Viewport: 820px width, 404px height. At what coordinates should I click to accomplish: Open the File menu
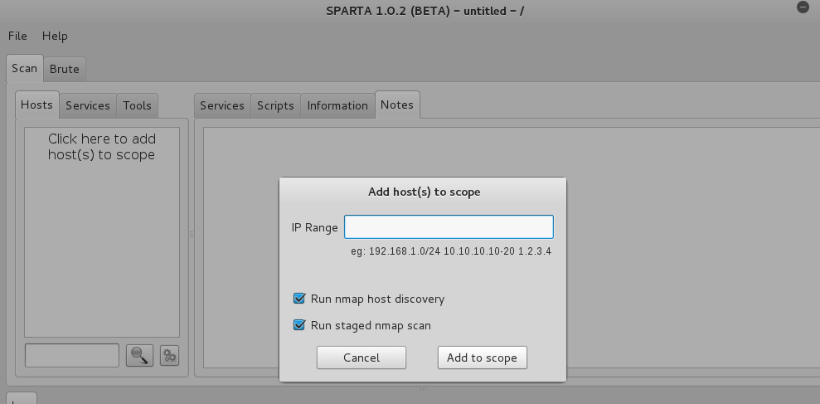coord(17,37)
